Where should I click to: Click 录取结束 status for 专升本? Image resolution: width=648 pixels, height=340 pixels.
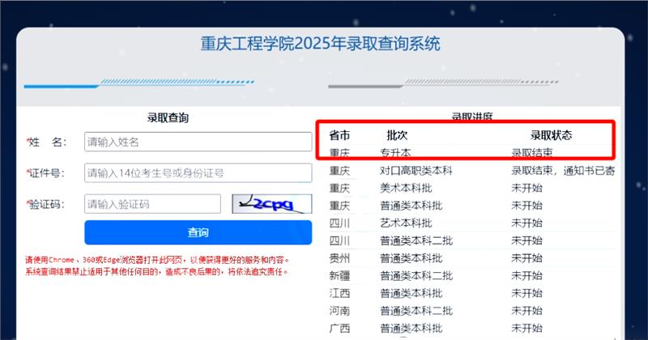click(x=532, y=153)
